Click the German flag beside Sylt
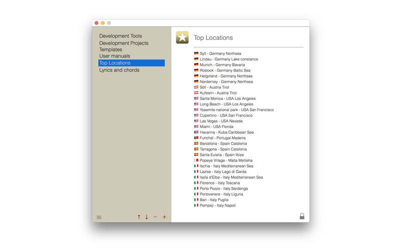Viewport: 401px width, 250px height. [196, 53]
